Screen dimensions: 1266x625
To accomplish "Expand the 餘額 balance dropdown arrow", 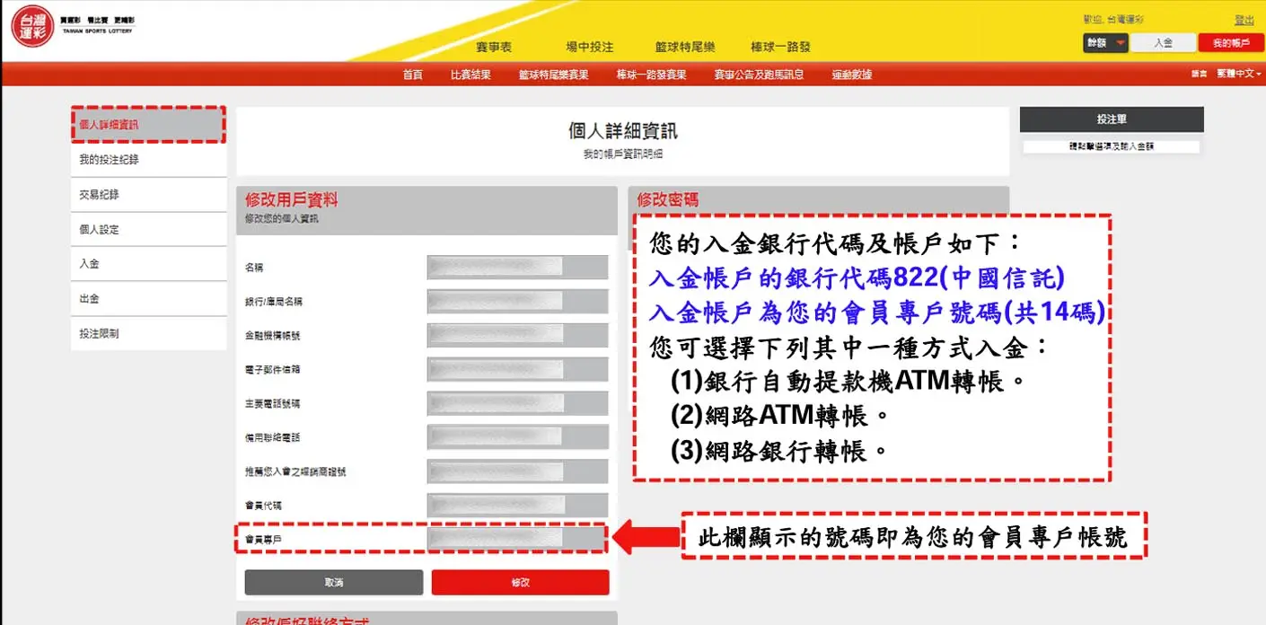I will click(1119, 43).
